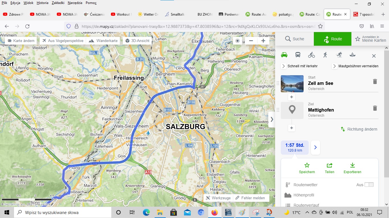
Task: Open the Zakładki menu in Firefox
Action: pyautogui.click(x=58, y=3)
